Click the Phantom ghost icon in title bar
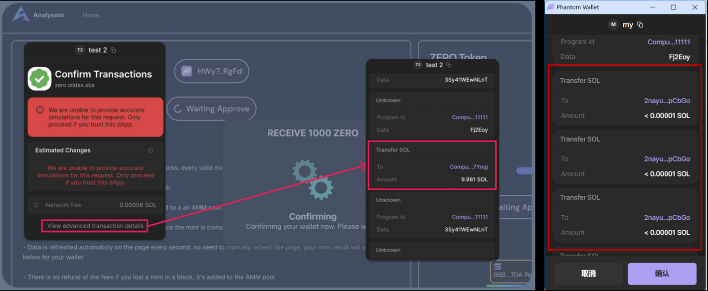The height and width of the screenshot is (291, 708). coord(550,7)
